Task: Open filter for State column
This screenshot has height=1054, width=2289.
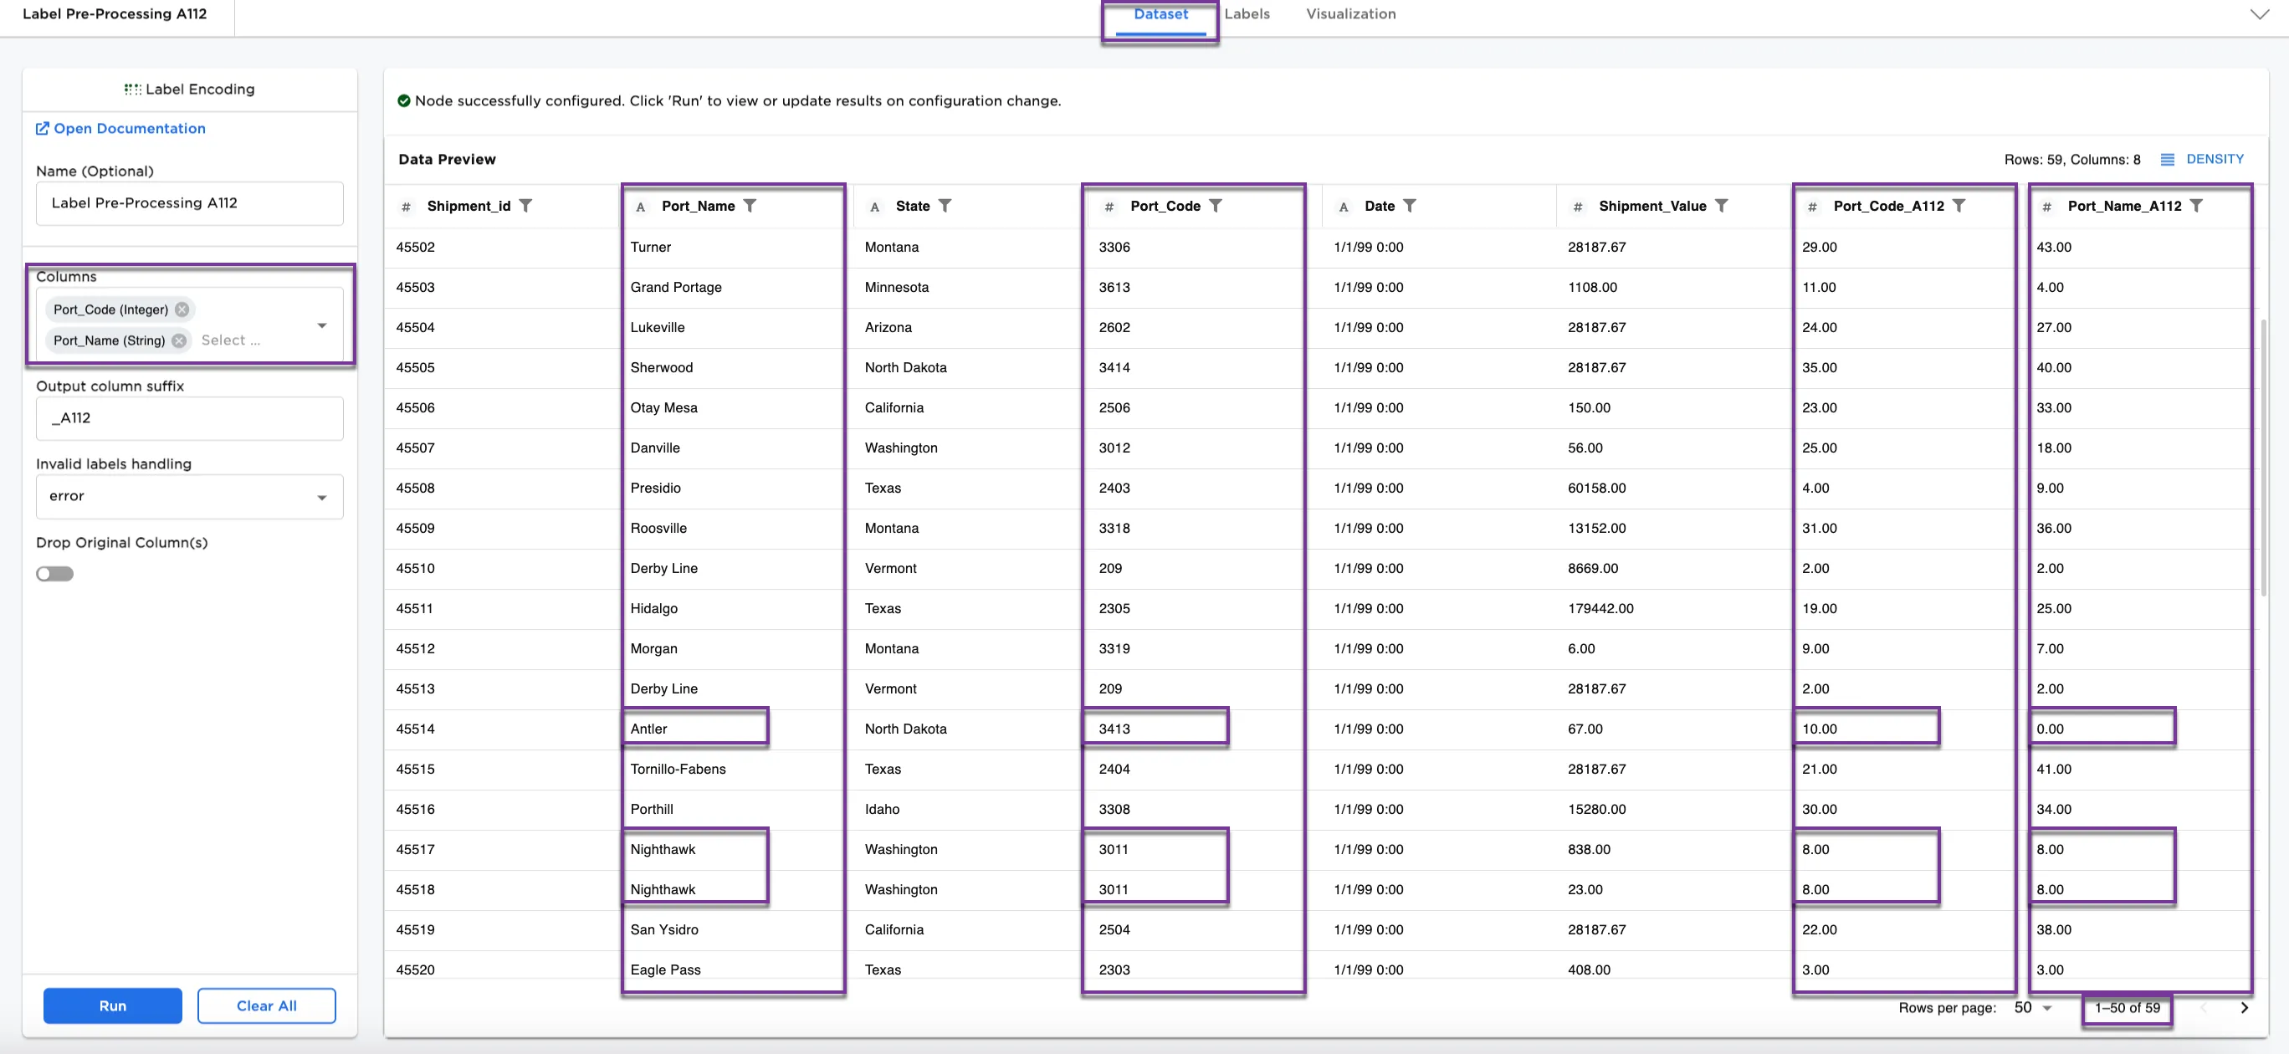Action: (945, 206)
